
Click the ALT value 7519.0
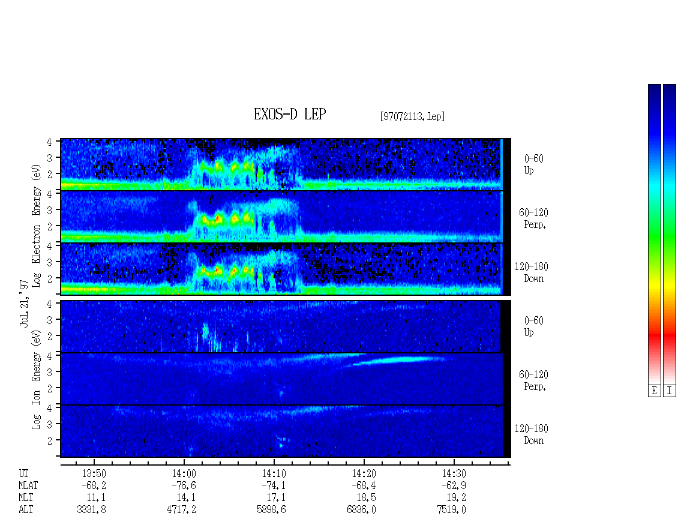click(451, 510)
